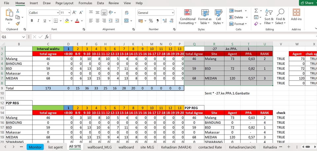Apply Comma Style
Screen dimensions: 317x151
[x=158, y=20]
